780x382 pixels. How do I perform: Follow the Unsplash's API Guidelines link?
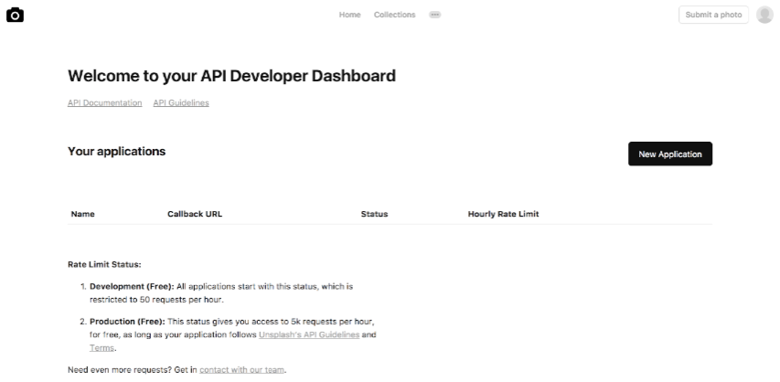[309, 335]
